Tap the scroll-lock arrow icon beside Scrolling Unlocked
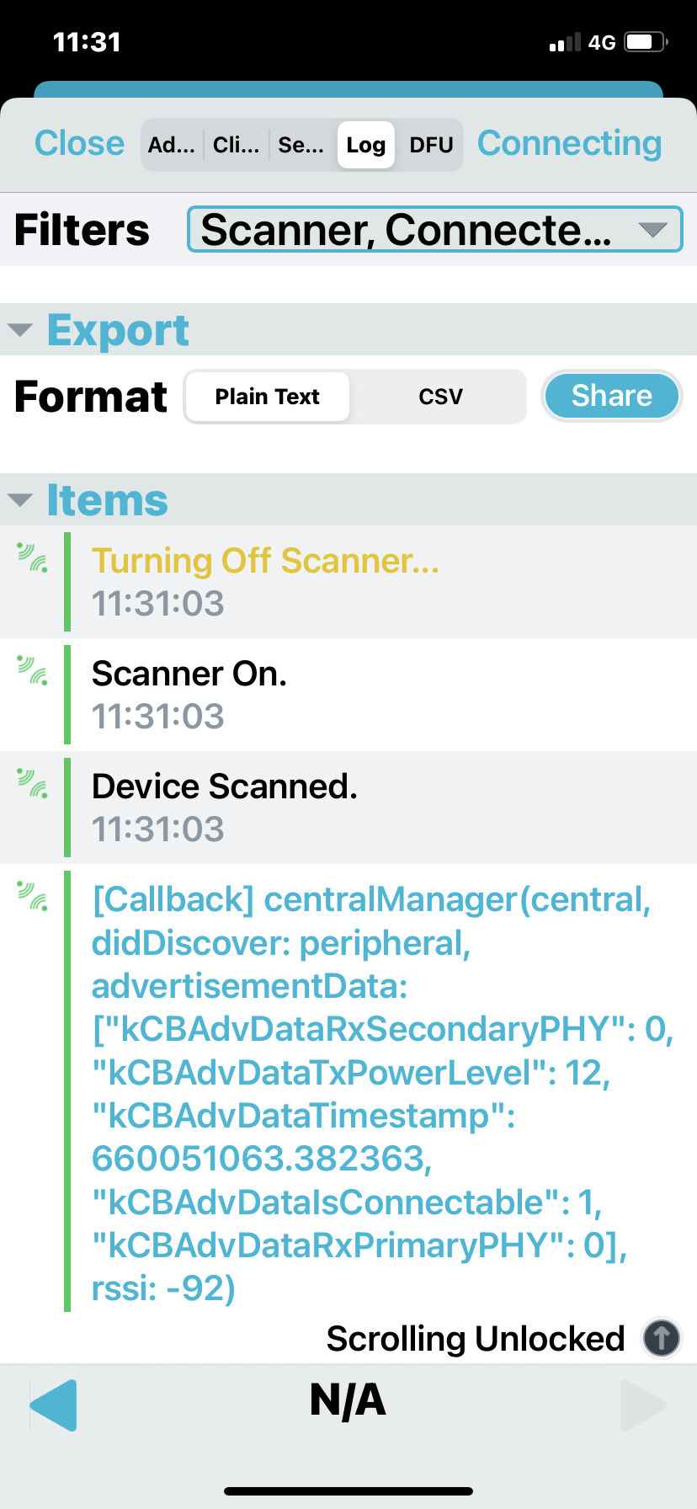 [x=662, y=1337]
